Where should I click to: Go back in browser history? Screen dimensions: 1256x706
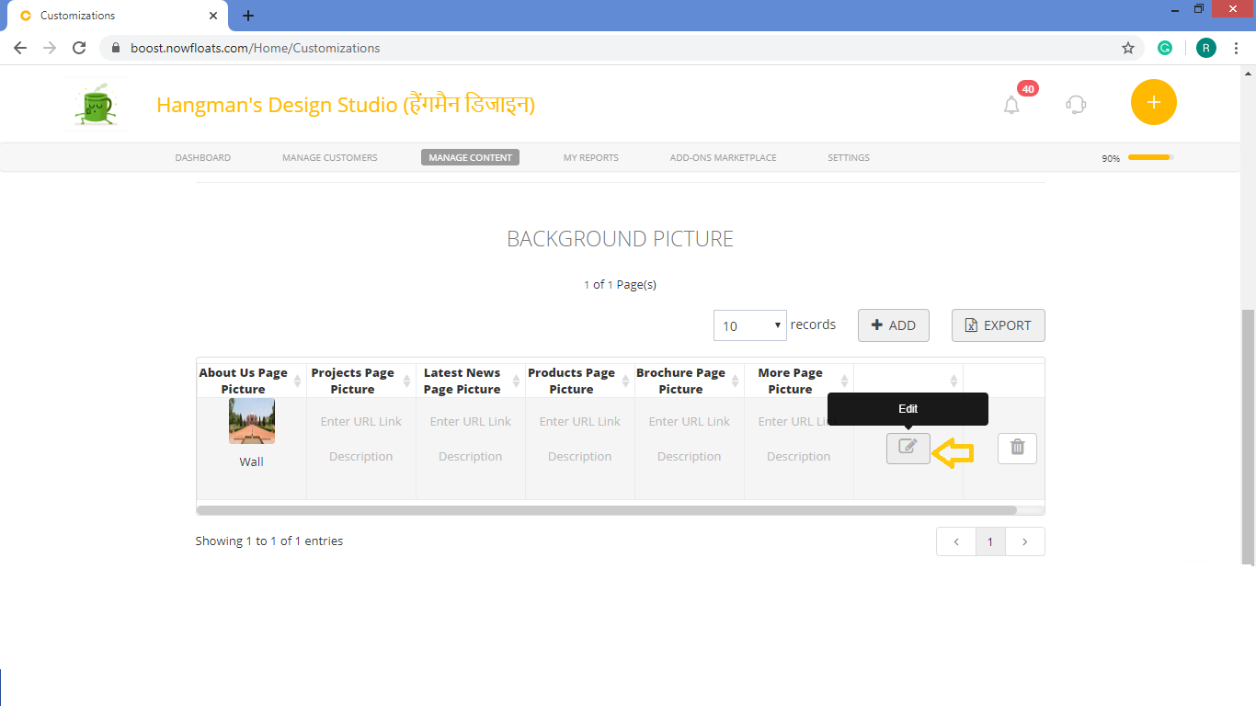[x=20, y=48]
